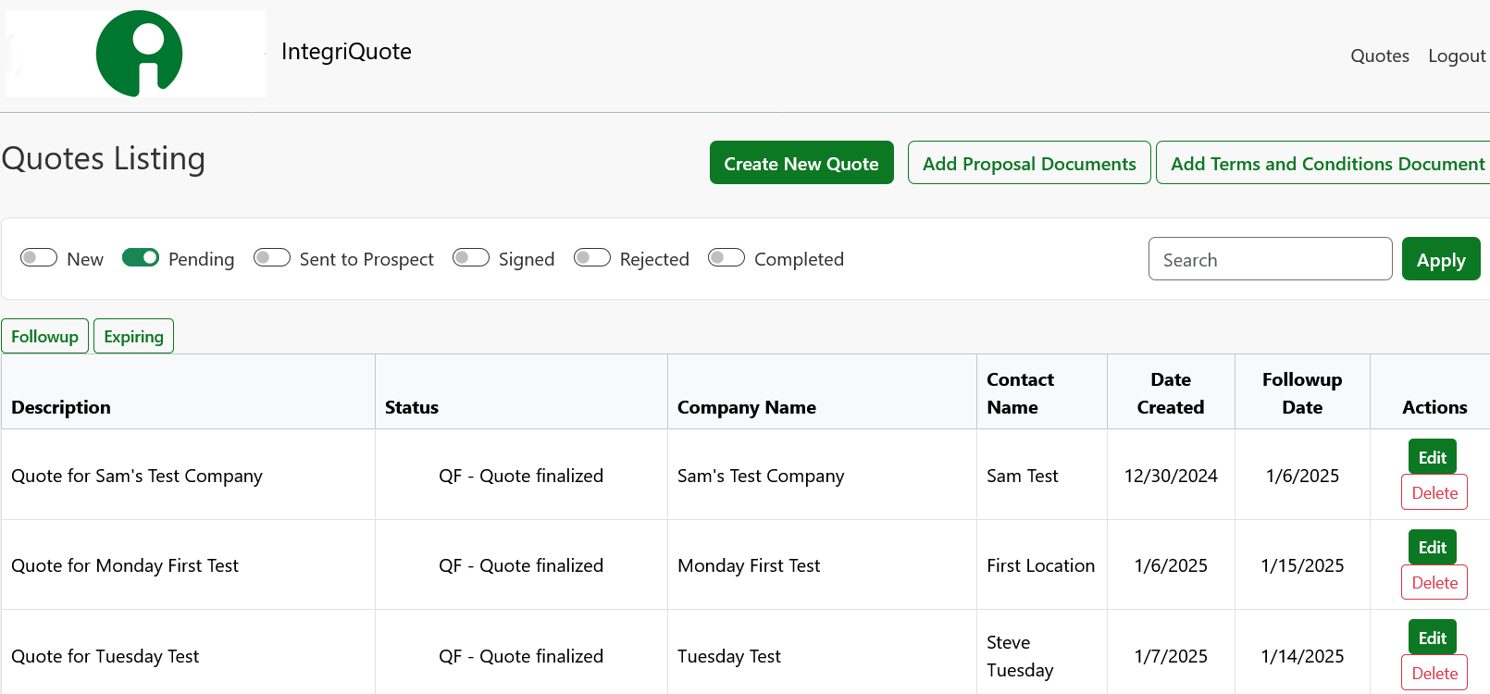Toggle the Sent to Prospect filter

click(x=272, y=258)
